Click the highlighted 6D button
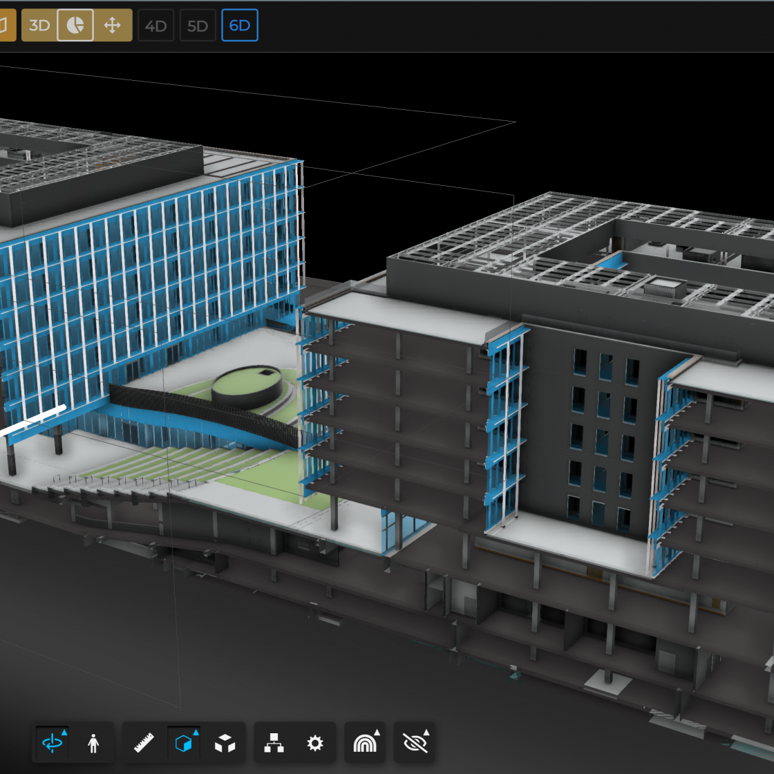Image resolution: width=774 pixels, height=774 pixels. click(239, 25)
